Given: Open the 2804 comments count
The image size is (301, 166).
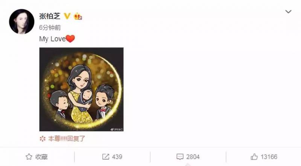Looking at the screenshot, I should click(193, 157).
